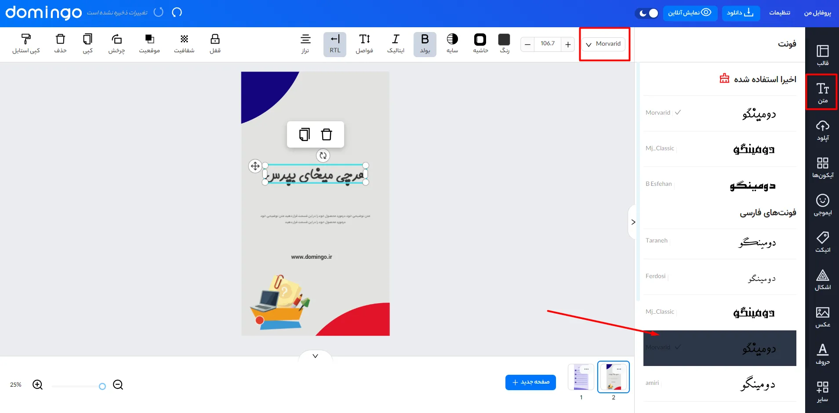This screenshot has height=413, width=839.
Task: Open shadow (سایه) settings
Action: (x=452, y=43)
